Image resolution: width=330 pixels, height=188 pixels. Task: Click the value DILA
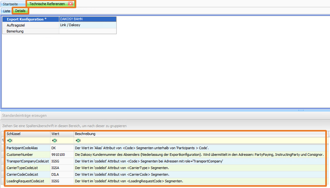coord(55,174)
